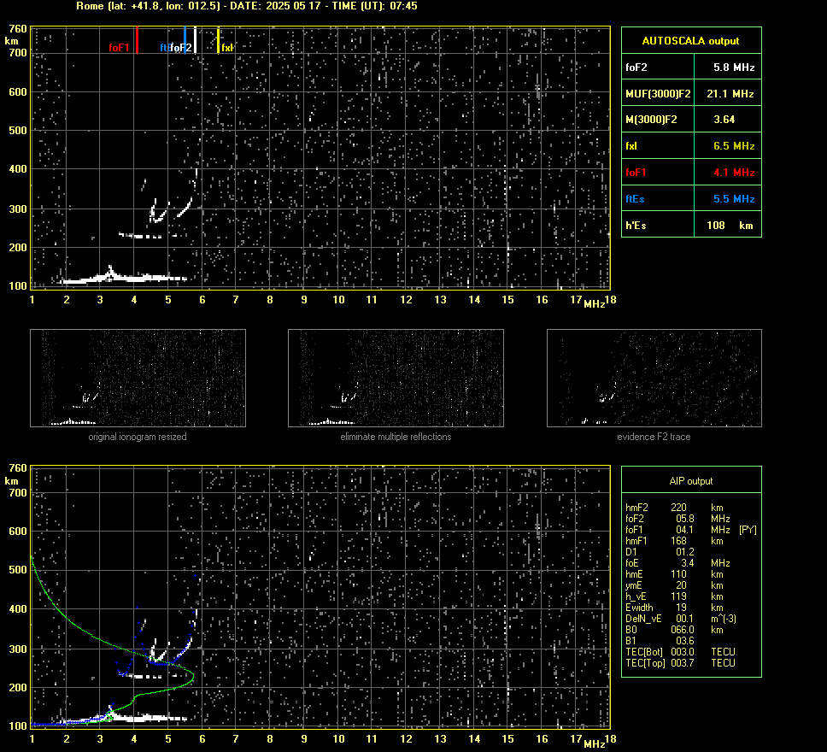
Task: Click the eliminate multiple reflections caption
Action: pos(396,437)
